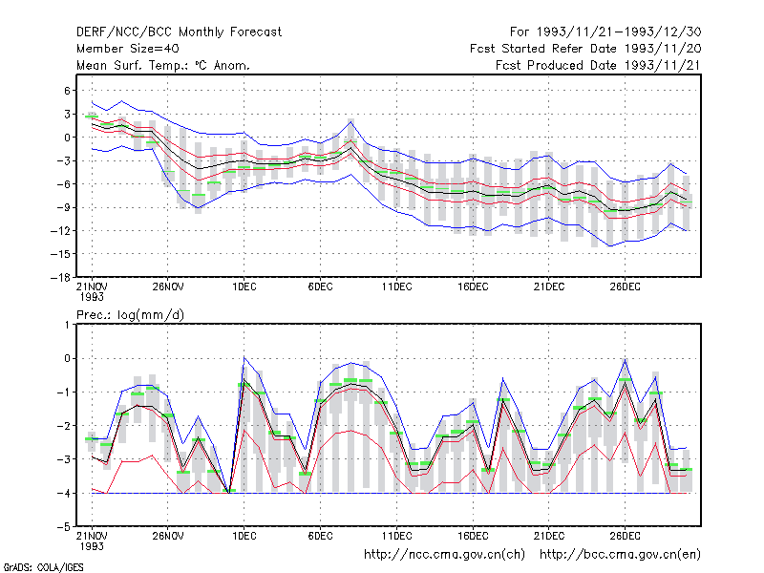Screen dimensions: 764x573
Task: Click the Prec.: log(mm/d) label
Action: [x=130, y=315]
